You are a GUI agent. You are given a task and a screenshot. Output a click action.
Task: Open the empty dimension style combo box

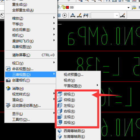pyautogui.click(x=105, y=15)
